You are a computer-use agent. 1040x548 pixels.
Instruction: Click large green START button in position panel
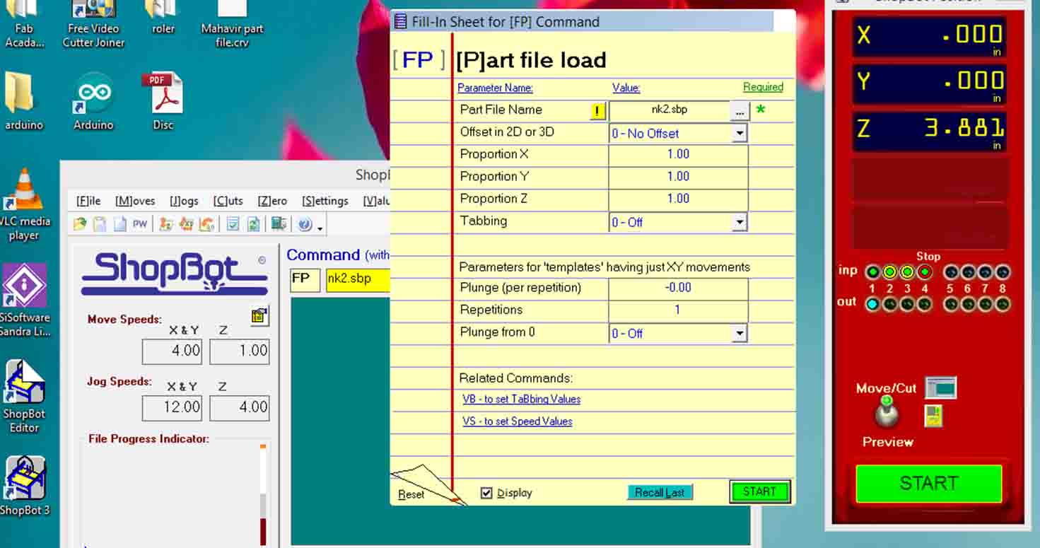point(929,484)
